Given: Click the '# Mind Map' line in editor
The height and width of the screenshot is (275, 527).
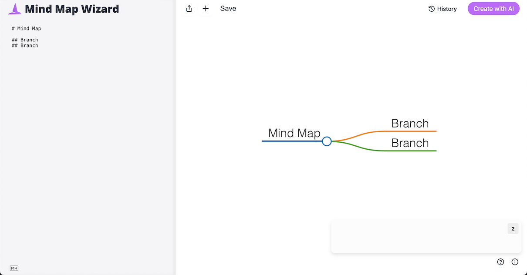Looking at the screenshot, I should 27,29.
